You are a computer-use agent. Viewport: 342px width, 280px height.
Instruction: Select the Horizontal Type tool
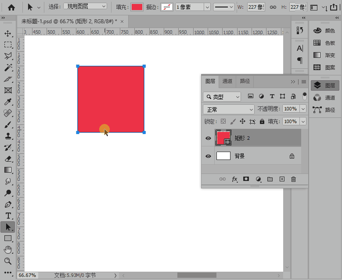pos(7,216)
